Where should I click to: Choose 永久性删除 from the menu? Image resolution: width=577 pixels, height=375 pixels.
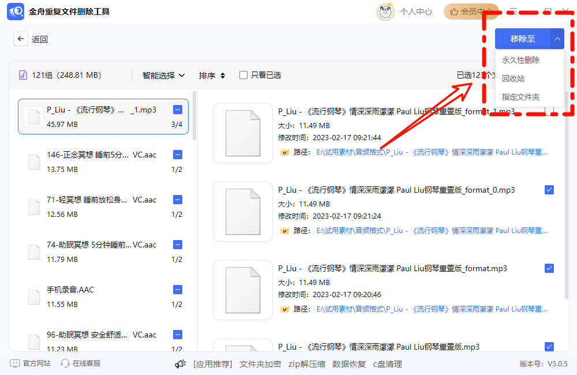(520, 61)
